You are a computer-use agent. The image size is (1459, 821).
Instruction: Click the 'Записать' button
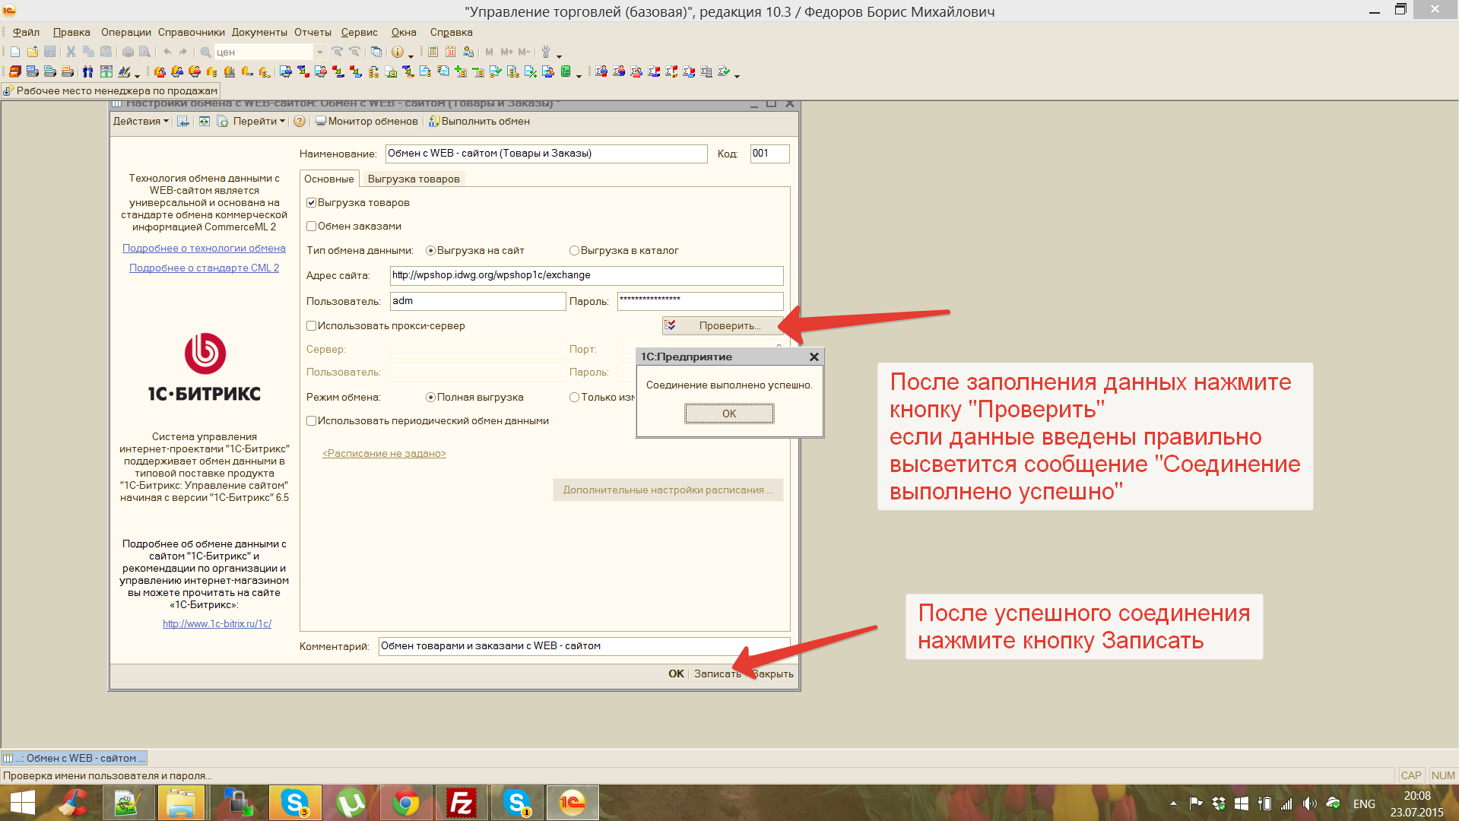pos(717,674)
